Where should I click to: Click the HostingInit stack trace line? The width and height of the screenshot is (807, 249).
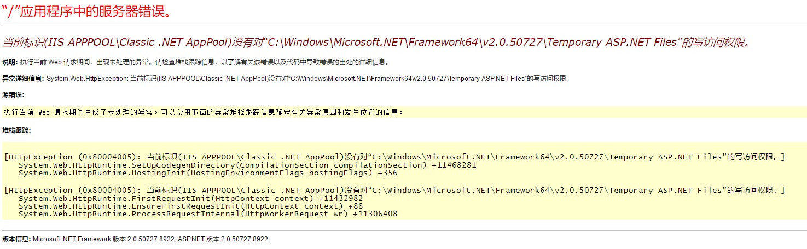pos(208,173)
